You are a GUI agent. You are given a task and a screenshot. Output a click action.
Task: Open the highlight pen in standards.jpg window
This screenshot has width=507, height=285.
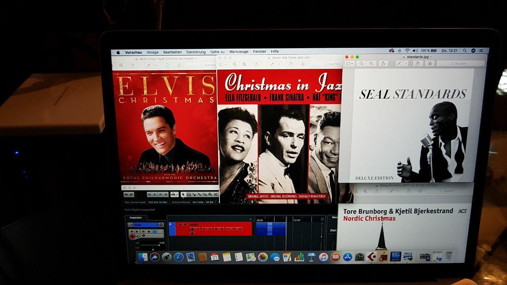(x=400, y=64)
